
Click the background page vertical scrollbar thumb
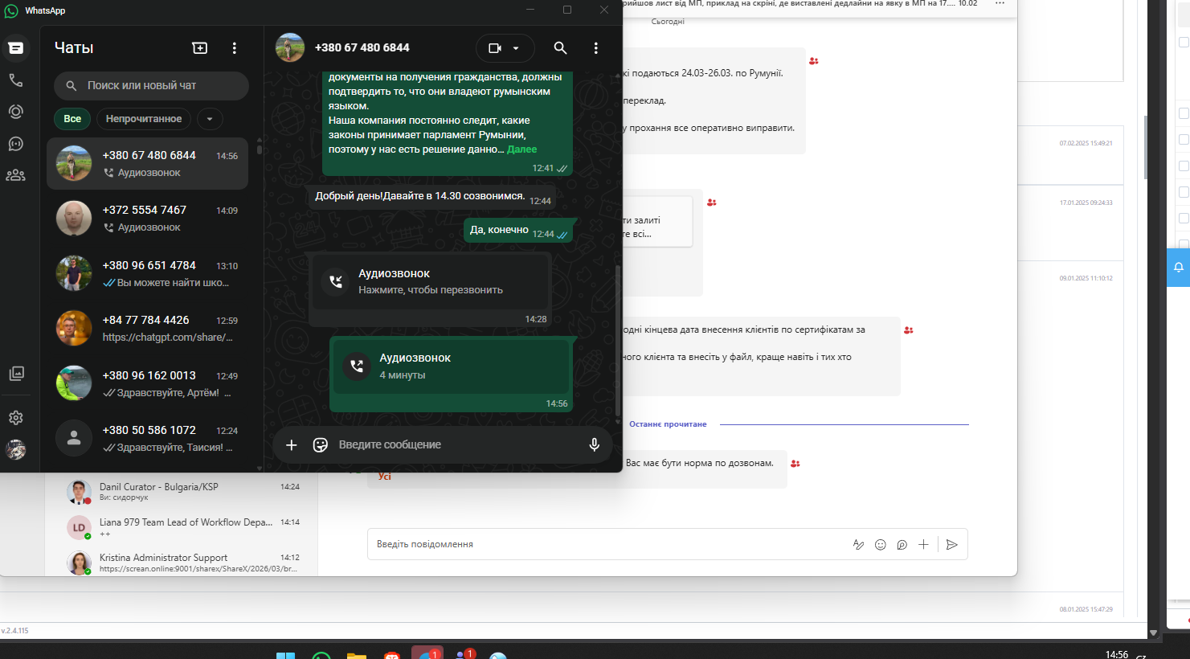point(1147,147)
